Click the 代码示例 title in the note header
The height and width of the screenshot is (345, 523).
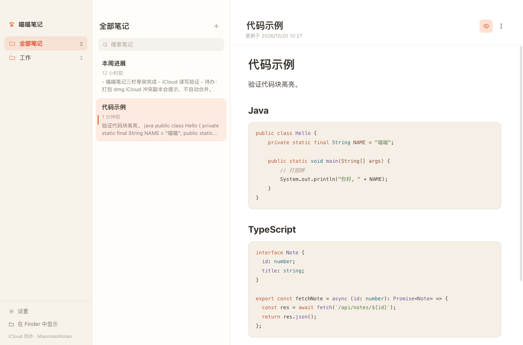265,25
